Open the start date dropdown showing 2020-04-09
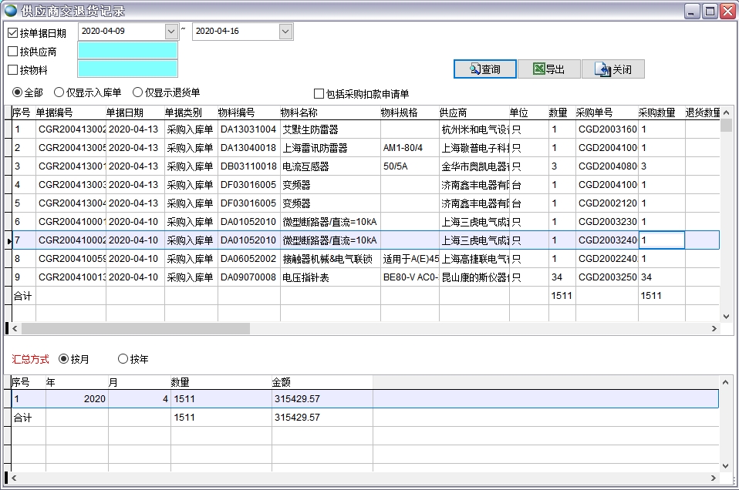Screen dimensions: 739x490 [x=171, y=32]
